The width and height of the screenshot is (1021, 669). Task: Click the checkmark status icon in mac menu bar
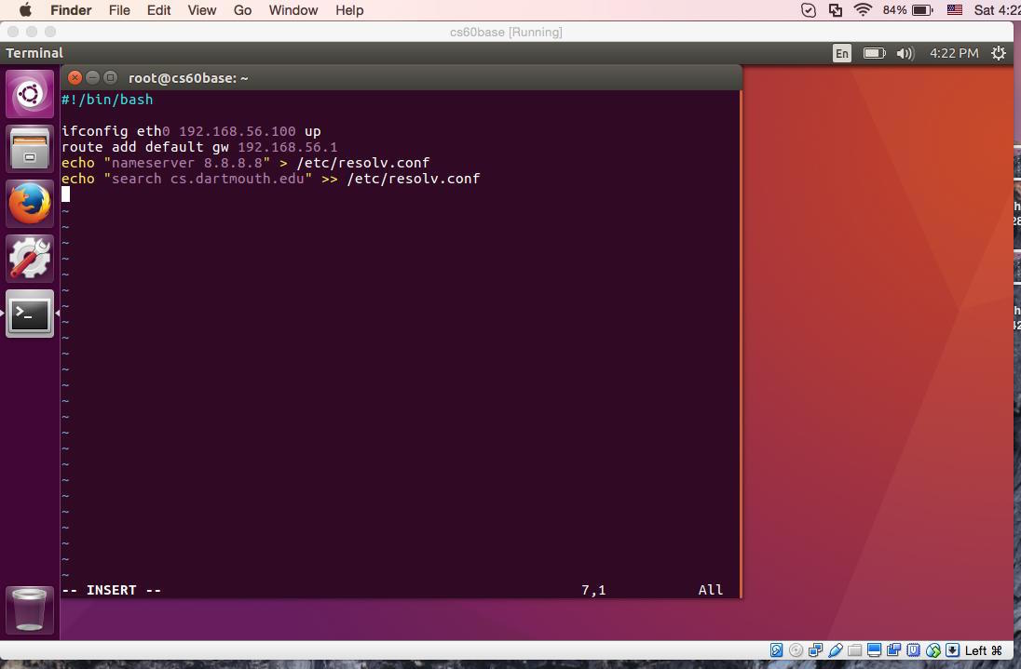[x=808, y=10]
